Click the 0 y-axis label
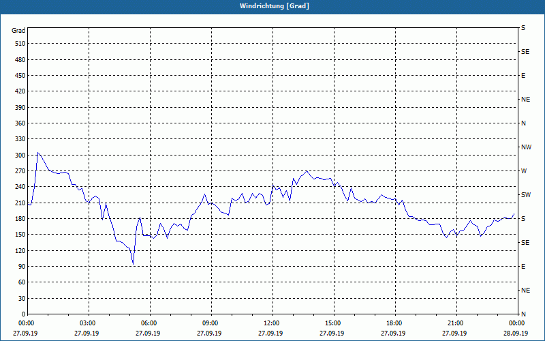545x341 pixels. (x=24, y=314)
